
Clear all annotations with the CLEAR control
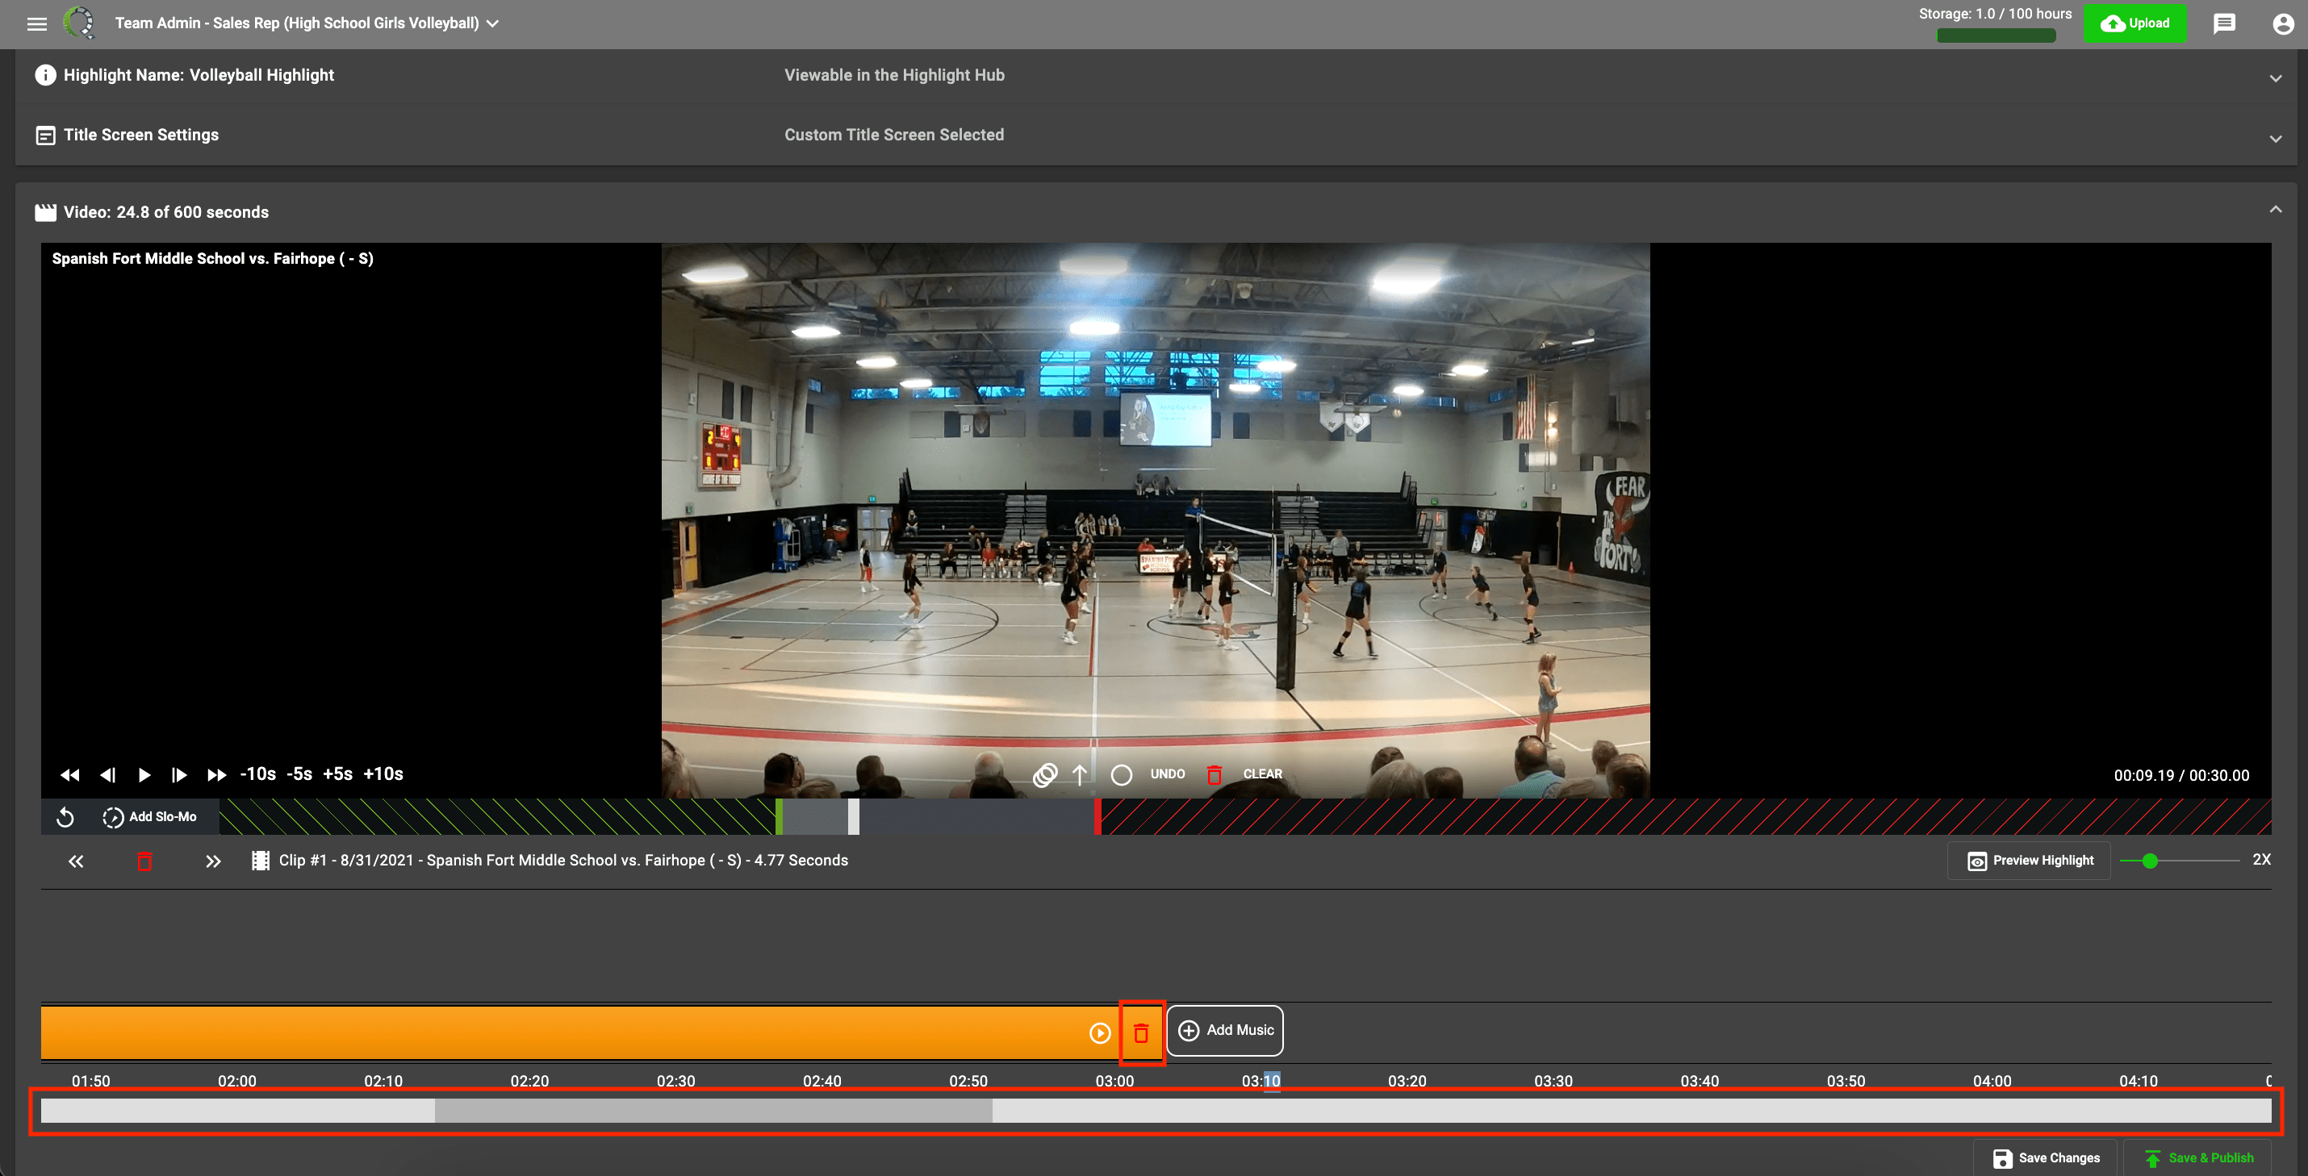pyautogui.click(x=1262, y=774)
